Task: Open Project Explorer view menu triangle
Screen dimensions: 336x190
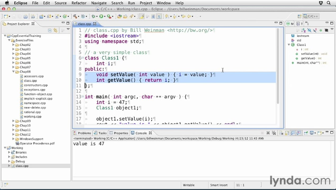Action: tap(68, 29)
